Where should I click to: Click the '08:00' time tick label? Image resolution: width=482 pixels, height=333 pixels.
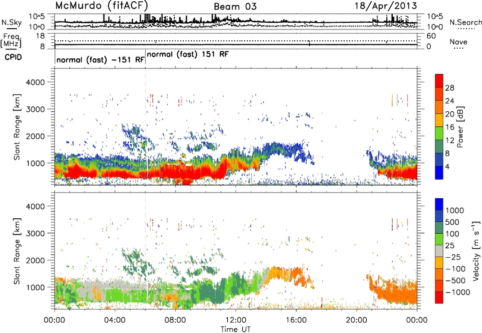[x=175, y=320]
